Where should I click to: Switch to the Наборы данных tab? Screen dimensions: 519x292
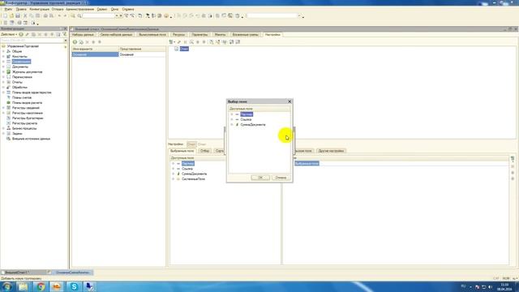pyautogui.click(x=83, y=34)
